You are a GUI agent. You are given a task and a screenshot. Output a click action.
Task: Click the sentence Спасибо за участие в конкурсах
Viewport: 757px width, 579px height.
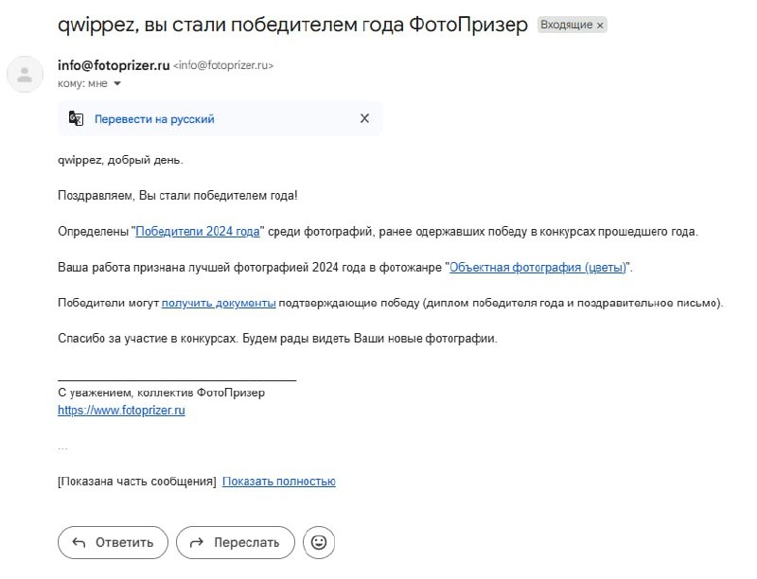pyautogui.click(x=148, y=339)
